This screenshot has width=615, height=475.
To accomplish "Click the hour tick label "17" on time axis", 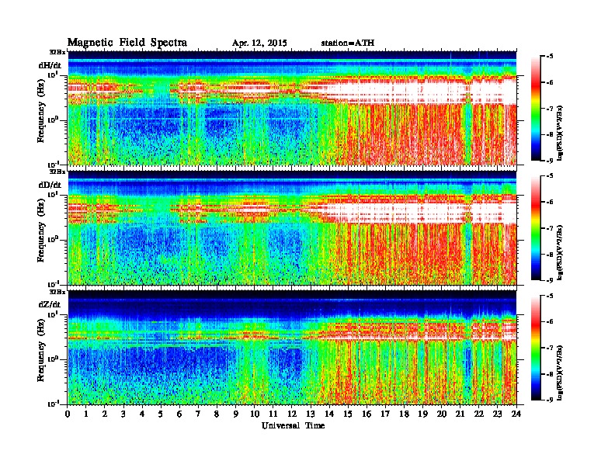I will coord(386,414).
